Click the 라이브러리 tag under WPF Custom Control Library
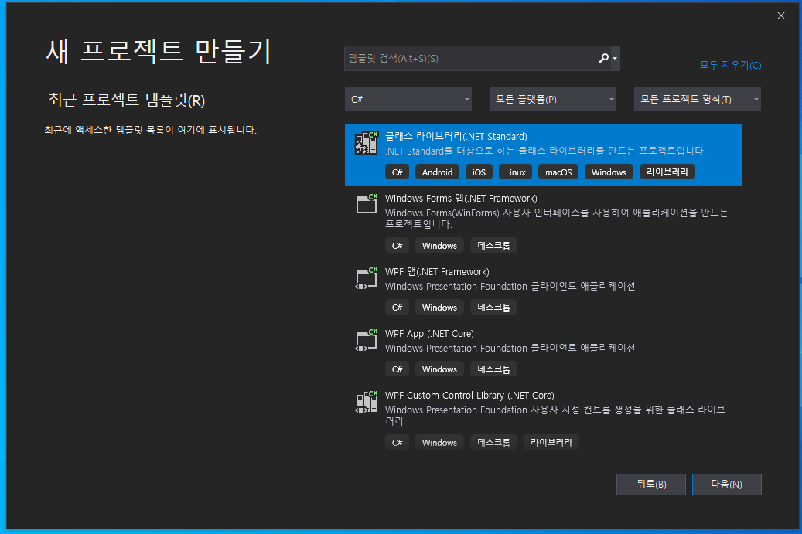The height and width of the screenshot is (534, 802). 551,443
